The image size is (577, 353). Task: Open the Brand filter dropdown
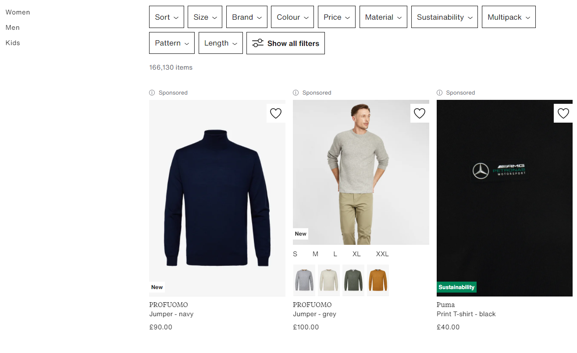click(x=246, y=17)
